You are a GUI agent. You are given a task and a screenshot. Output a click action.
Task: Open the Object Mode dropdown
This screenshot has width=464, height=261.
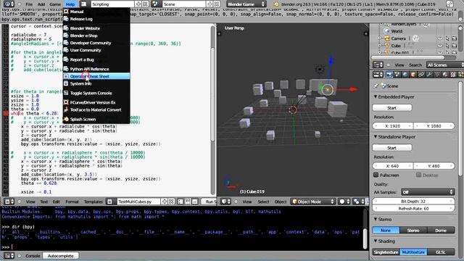coord(314,202)
